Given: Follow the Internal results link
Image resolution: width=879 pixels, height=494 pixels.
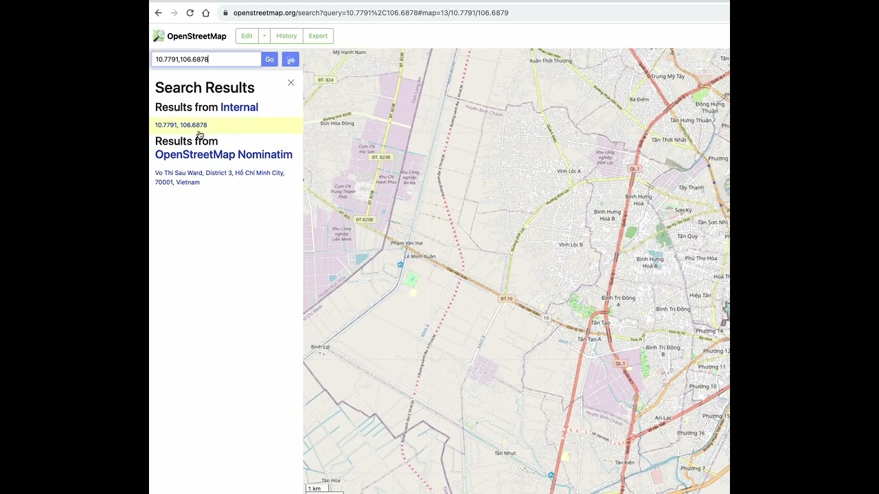Looking at the screenshot, I should tap(239, 107).
